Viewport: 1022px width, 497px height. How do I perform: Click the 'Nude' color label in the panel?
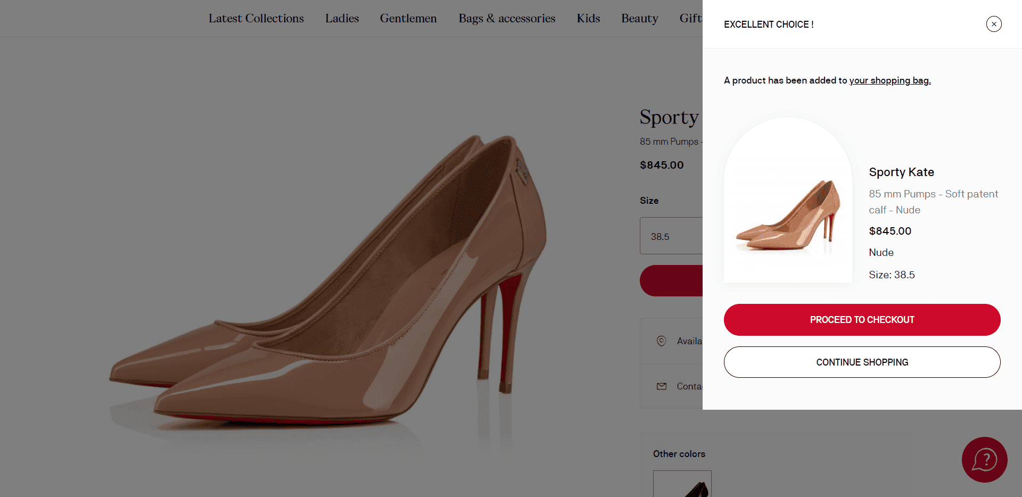[881, 252]
